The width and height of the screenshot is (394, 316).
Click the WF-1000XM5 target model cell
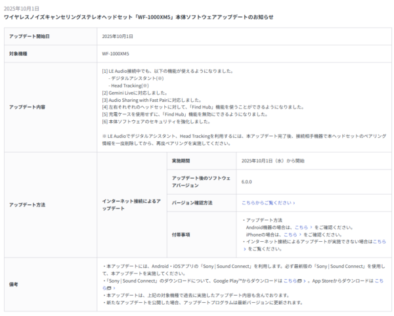[116, 53]
